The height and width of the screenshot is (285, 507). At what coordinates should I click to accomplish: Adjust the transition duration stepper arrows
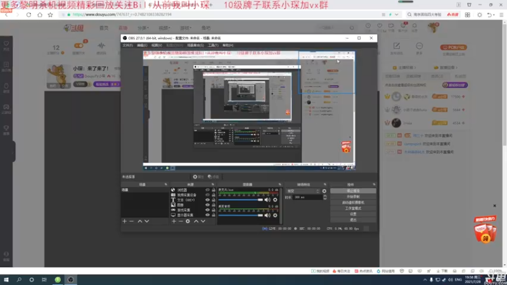point(324,197)
